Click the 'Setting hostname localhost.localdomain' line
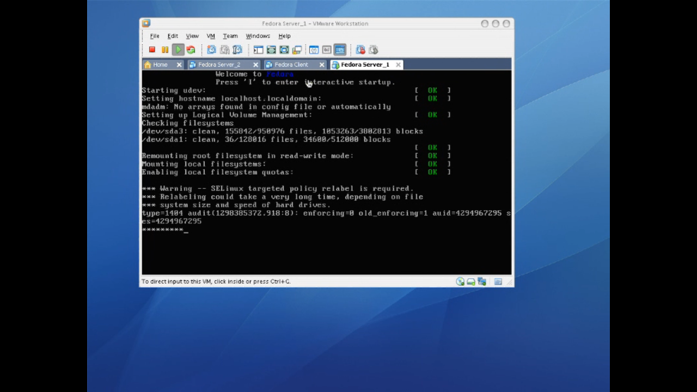 pos(231,99)
